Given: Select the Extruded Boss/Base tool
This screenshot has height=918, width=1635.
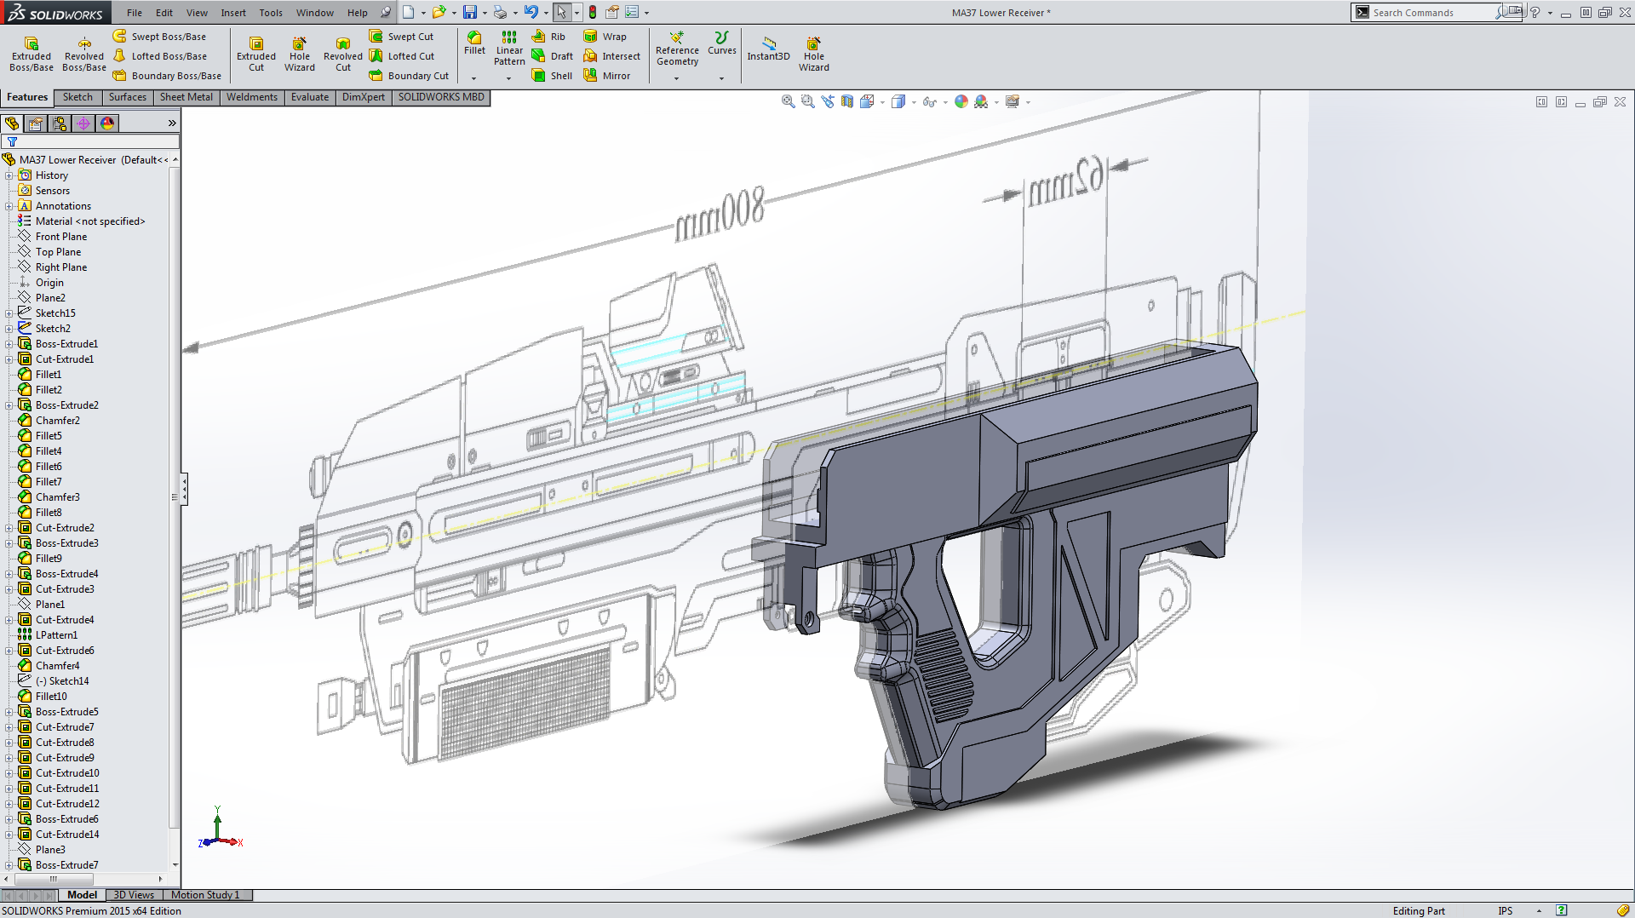Looking at the screenshot, I should (32, 54).
